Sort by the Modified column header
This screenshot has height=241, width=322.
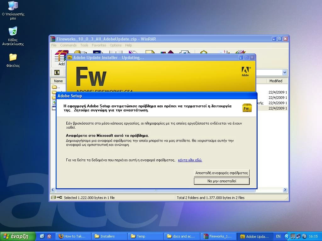276,81
